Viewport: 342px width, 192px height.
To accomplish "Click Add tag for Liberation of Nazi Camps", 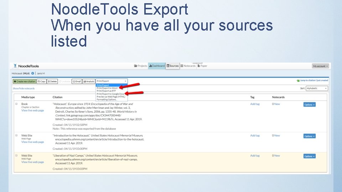I will click(x=255, y=156).
